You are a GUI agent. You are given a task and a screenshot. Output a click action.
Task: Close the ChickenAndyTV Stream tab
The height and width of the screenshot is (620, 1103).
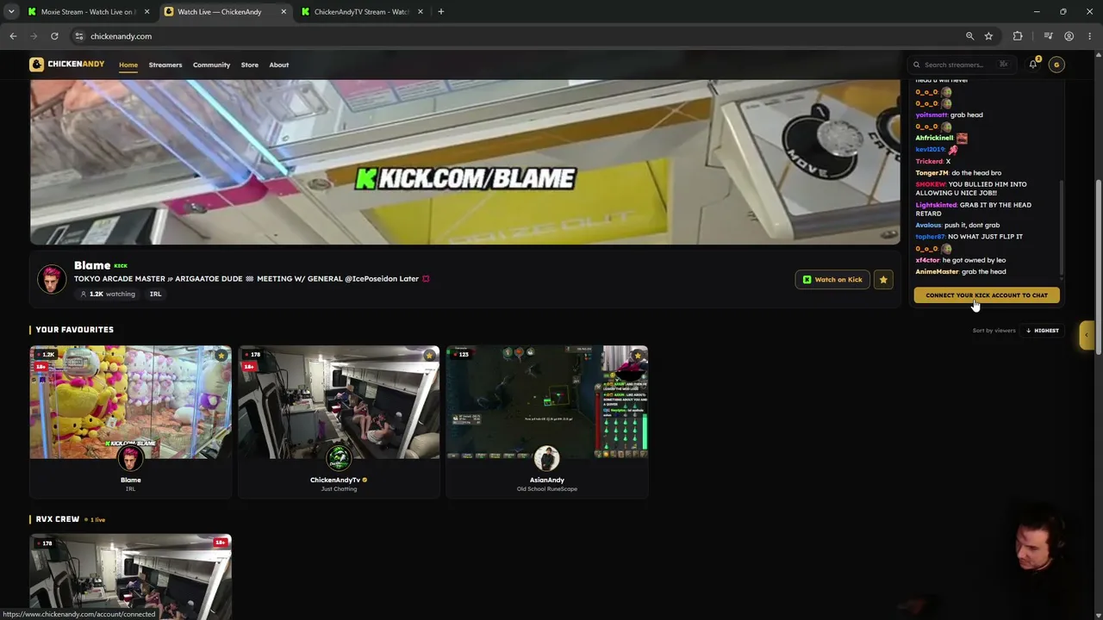point(420,12)
